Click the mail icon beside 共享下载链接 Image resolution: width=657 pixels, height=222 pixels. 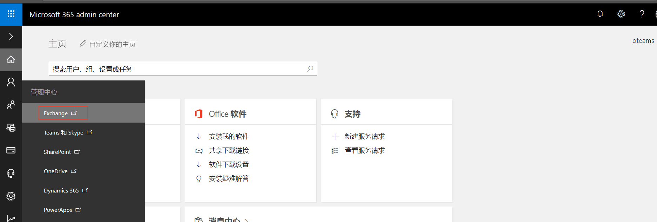[x=199, y=151]
